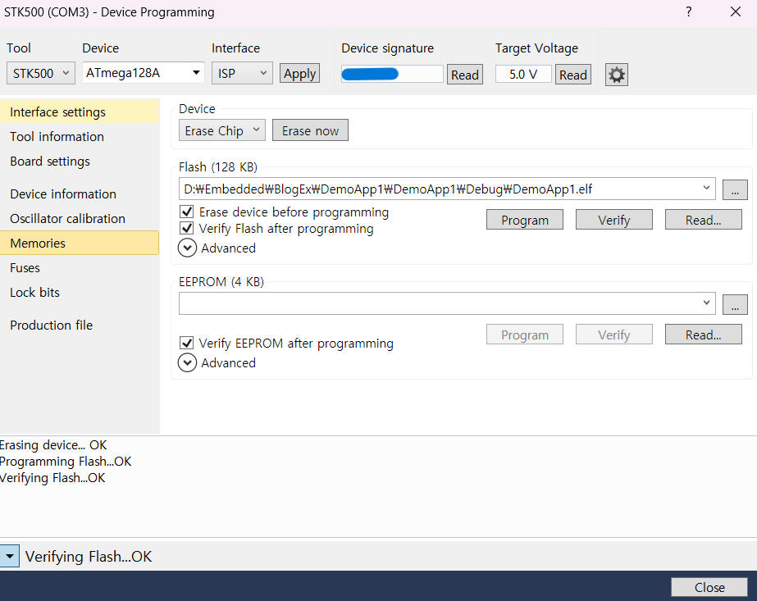This screenshot has height=601, width=757.
Task: Open the Lock bits page
Action: (80, 293)
